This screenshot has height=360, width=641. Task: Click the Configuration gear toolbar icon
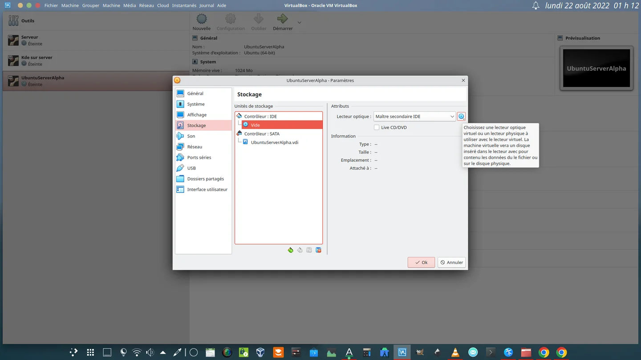tap(231, 22)
